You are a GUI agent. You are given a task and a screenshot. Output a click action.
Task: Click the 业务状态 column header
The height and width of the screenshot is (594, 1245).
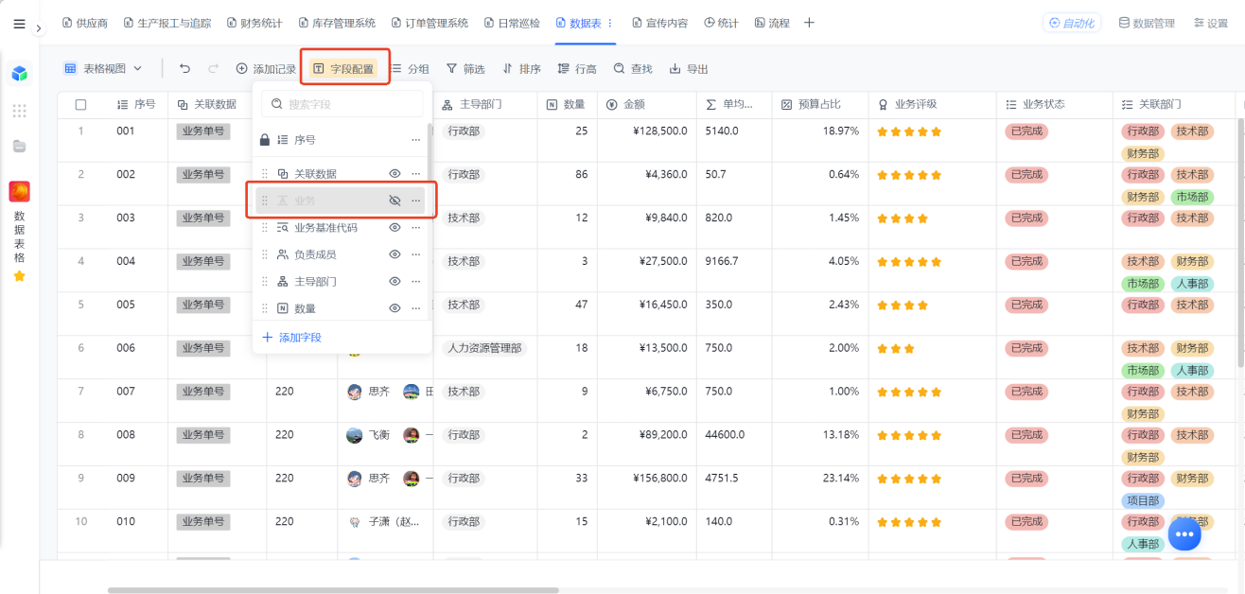click(x=1054, y=104)
